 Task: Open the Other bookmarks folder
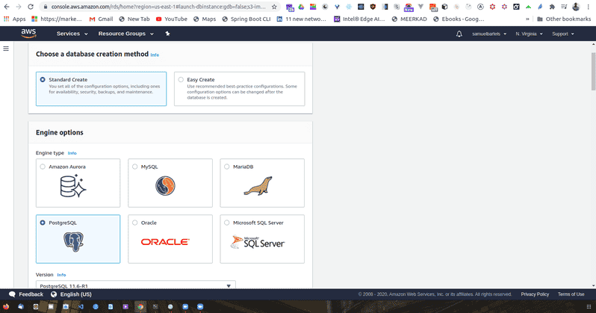(x=564, y=19)
